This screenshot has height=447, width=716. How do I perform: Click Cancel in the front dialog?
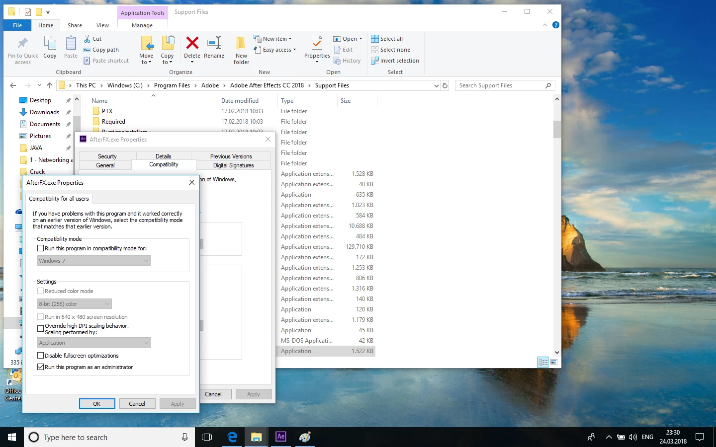tap(137, 404)
